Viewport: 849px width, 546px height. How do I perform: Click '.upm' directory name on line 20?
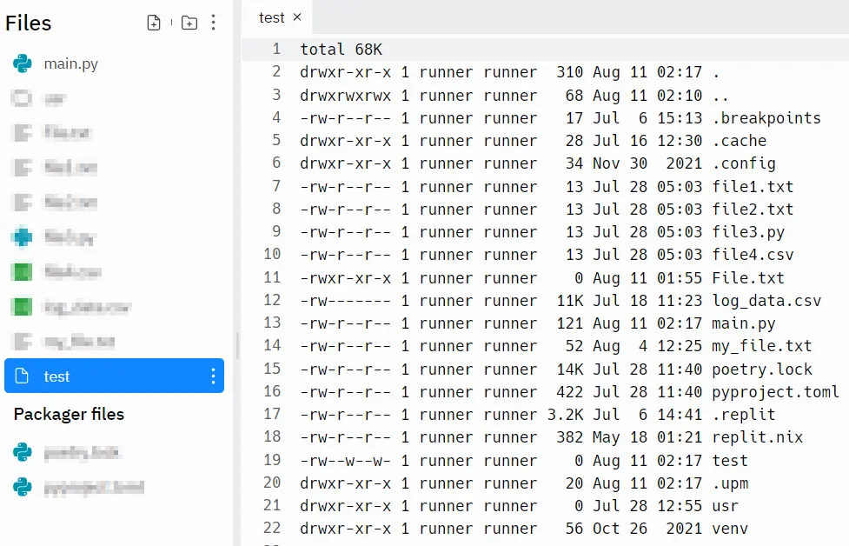coord(730,483)
